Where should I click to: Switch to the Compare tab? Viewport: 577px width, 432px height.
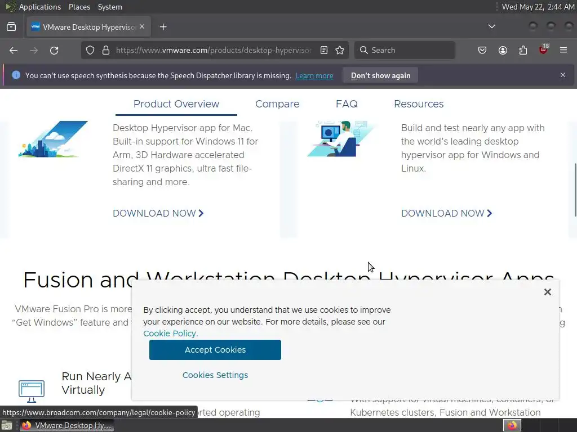point(277,104)
